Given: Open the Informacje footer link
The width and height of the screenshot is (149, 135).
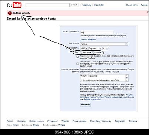Looking at the screenshot, I should [x=21, y=121].
